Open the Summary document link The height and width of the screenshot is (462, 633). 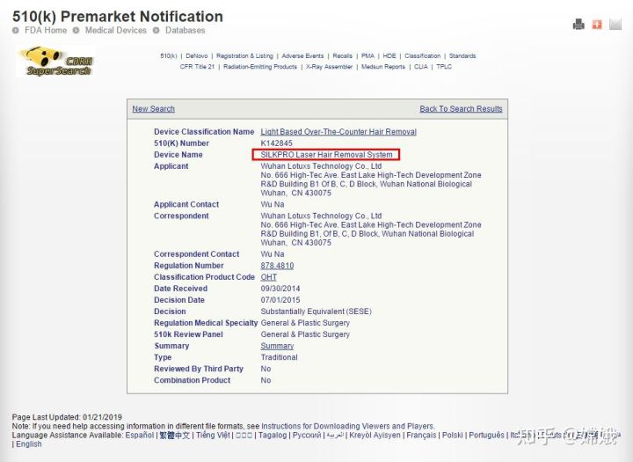(277, 346)
